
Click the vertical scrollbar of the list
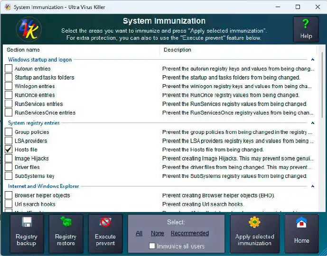click(322, 84)
